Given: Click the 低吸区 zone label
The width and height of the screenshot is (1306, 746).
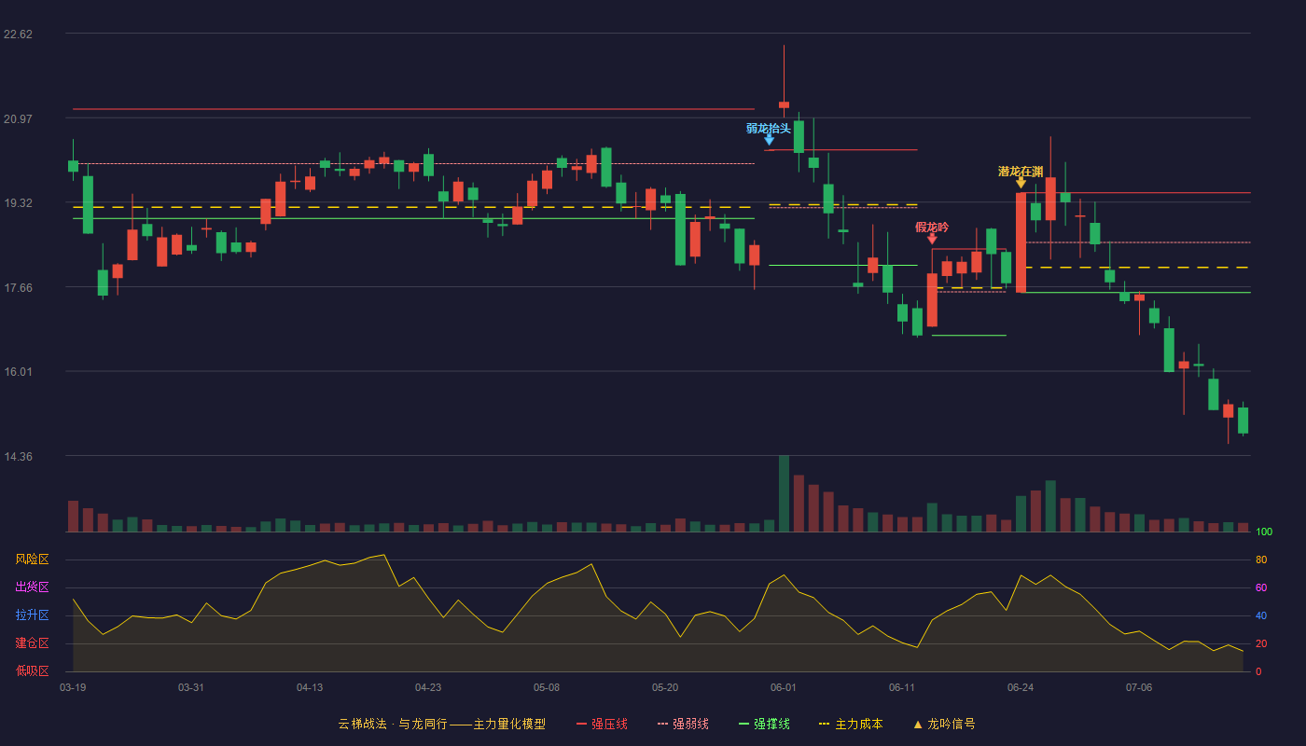Looking at the screenshot, I should coord(32,670).
